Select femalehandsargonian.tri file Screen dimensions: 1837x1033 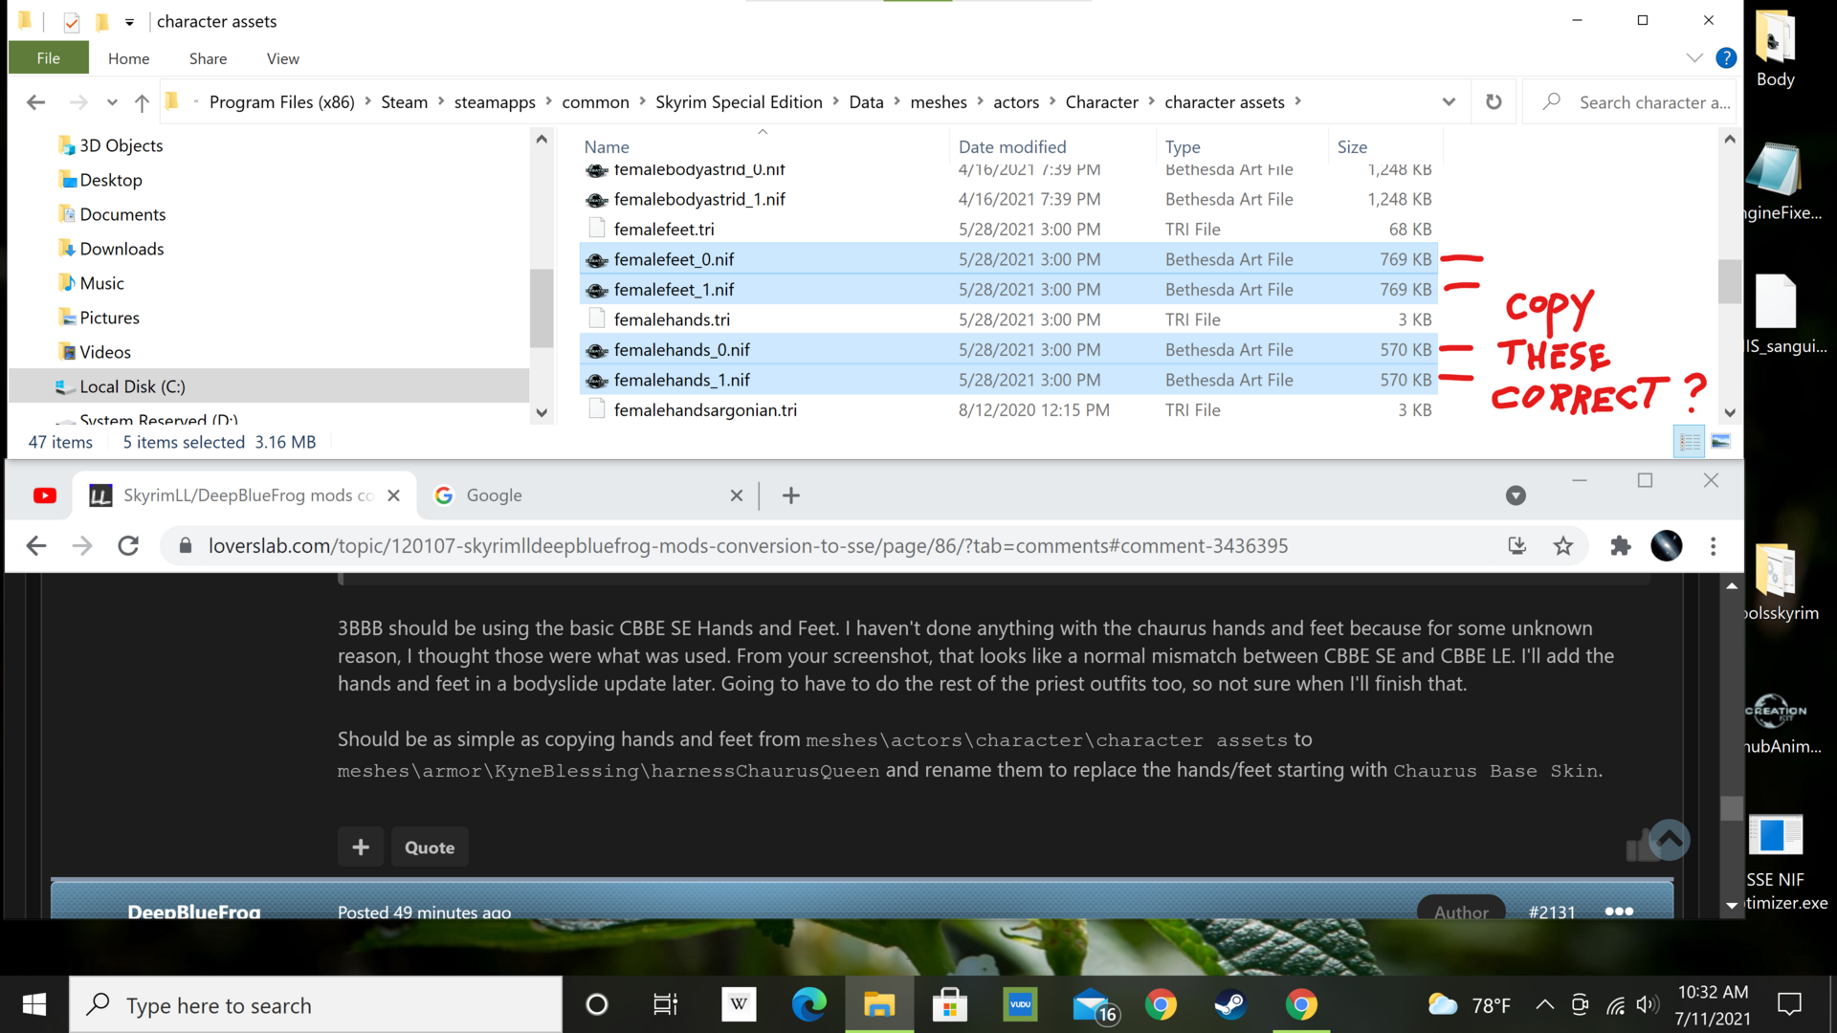tap(1008, 410)
